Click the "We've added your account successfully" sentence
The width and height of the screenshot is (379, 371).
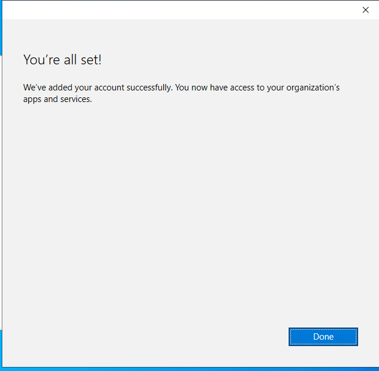click(97, 88)
